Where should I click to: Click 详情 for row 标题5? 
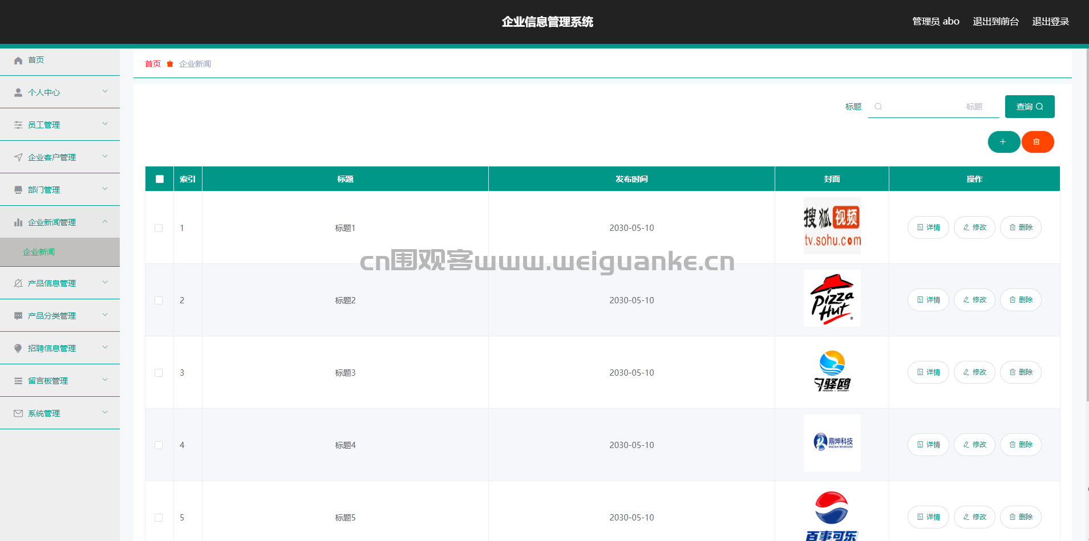928,517
